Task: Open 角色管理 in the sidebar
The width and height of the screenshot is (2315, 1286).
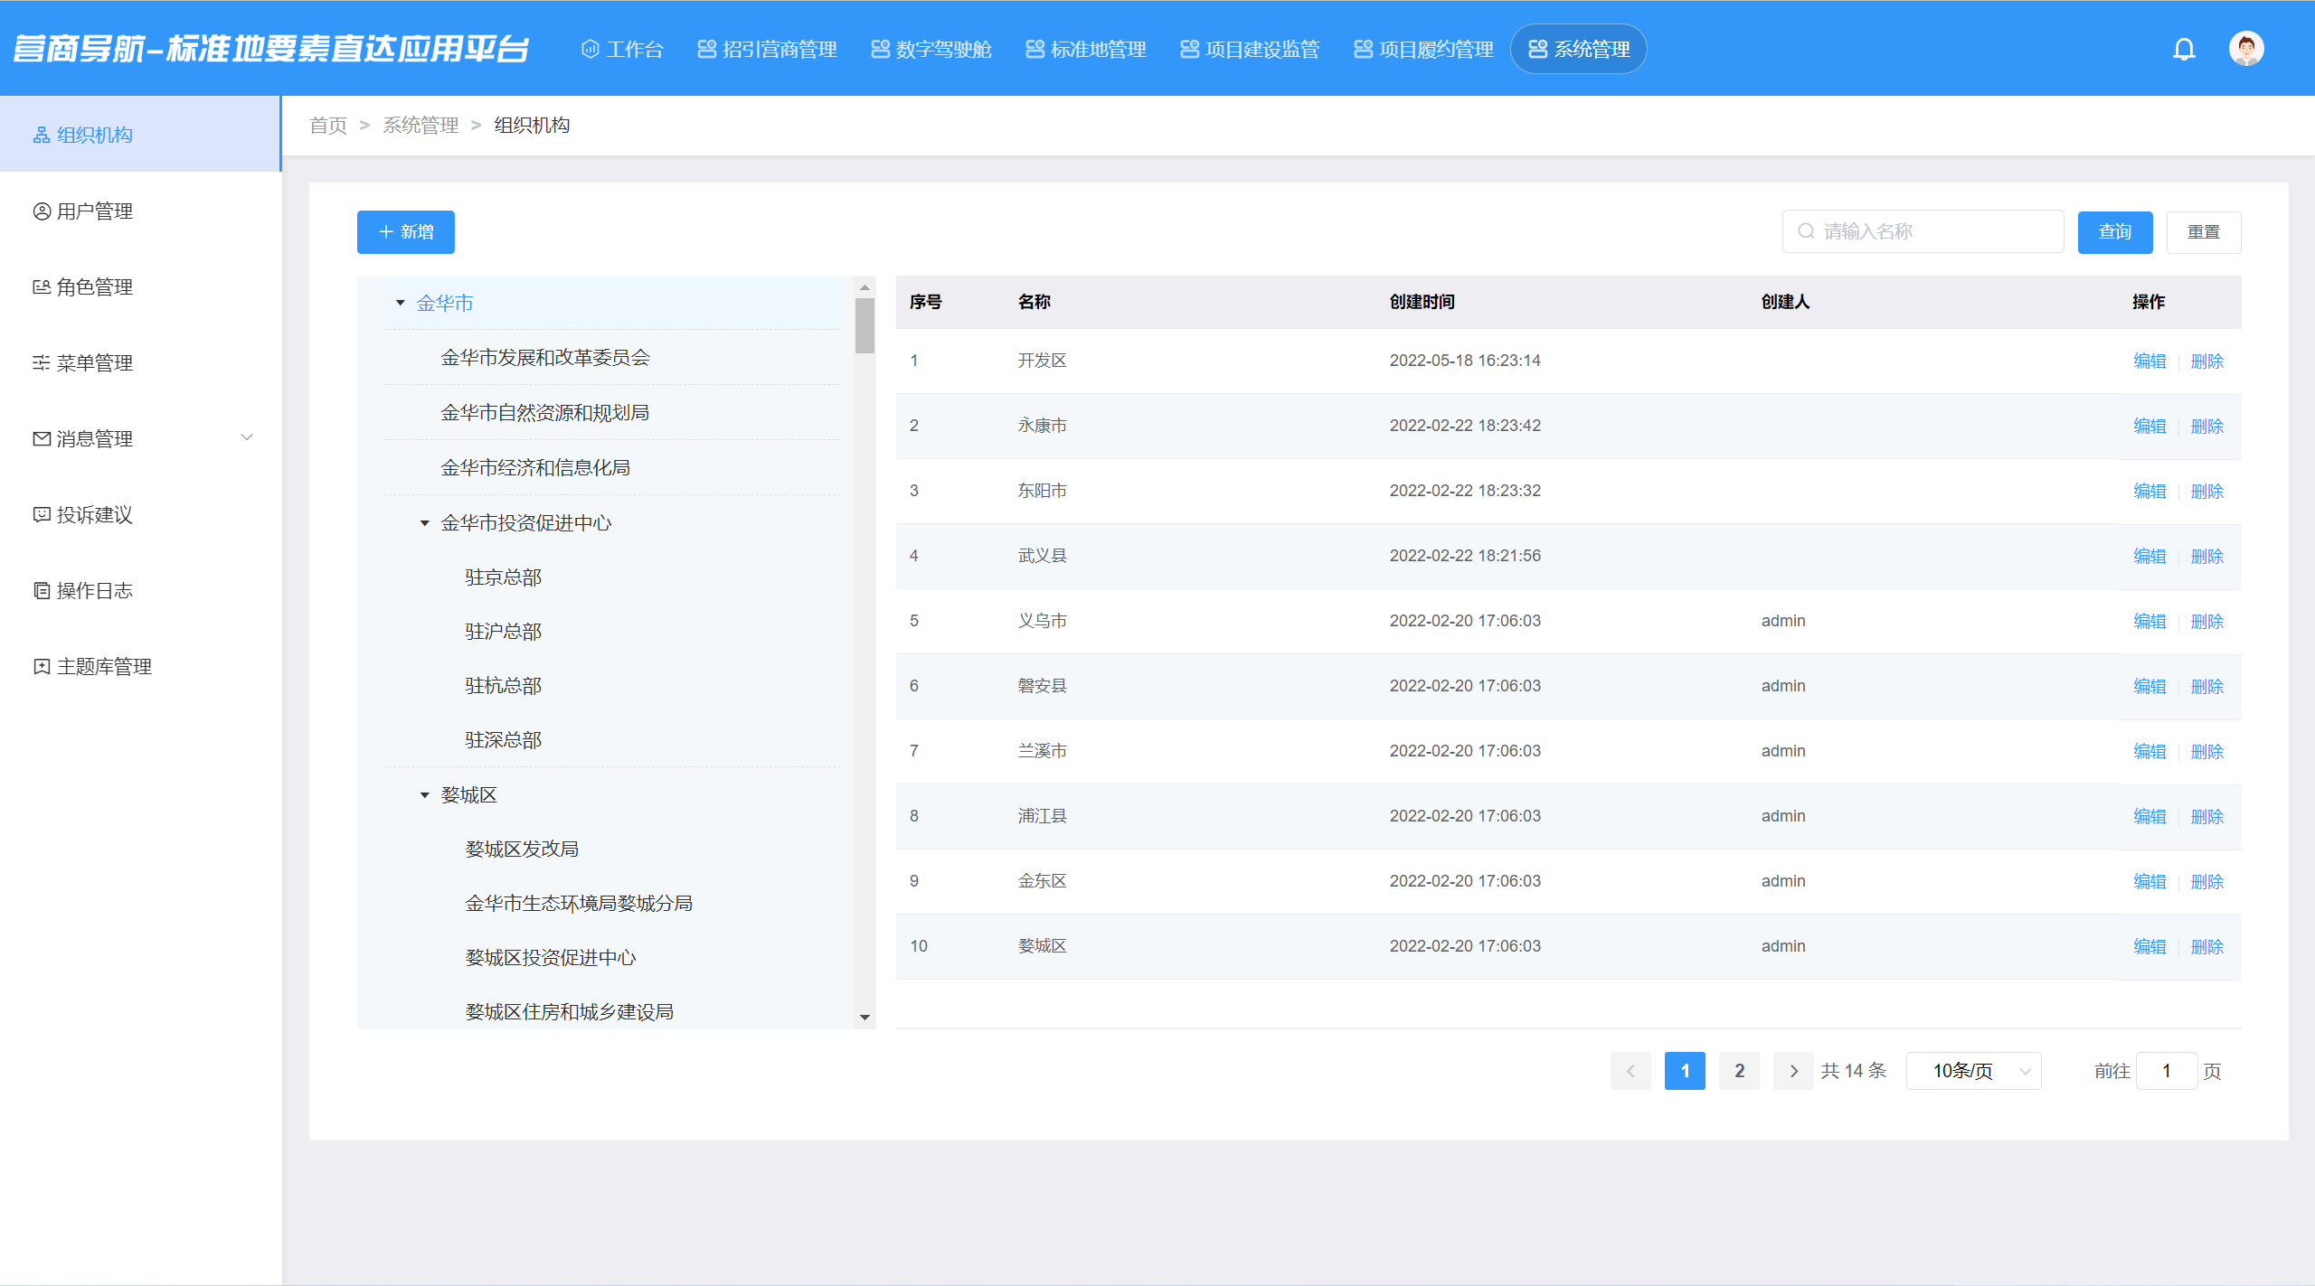Action: click(x=140, y=286)
